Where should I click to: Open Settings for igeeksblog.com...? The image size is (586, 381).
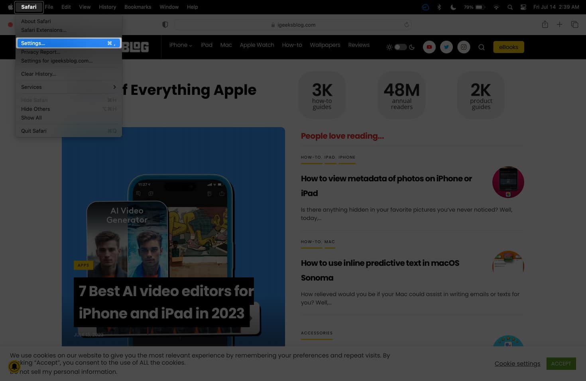coord(69,61)
